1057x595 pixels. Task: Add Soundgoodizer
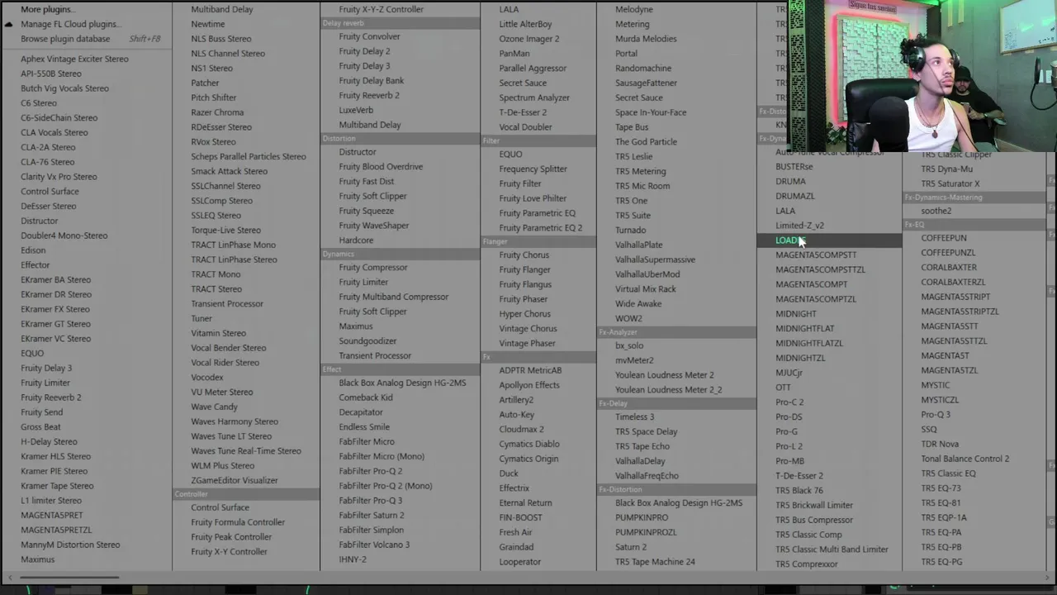coord(367,341)
